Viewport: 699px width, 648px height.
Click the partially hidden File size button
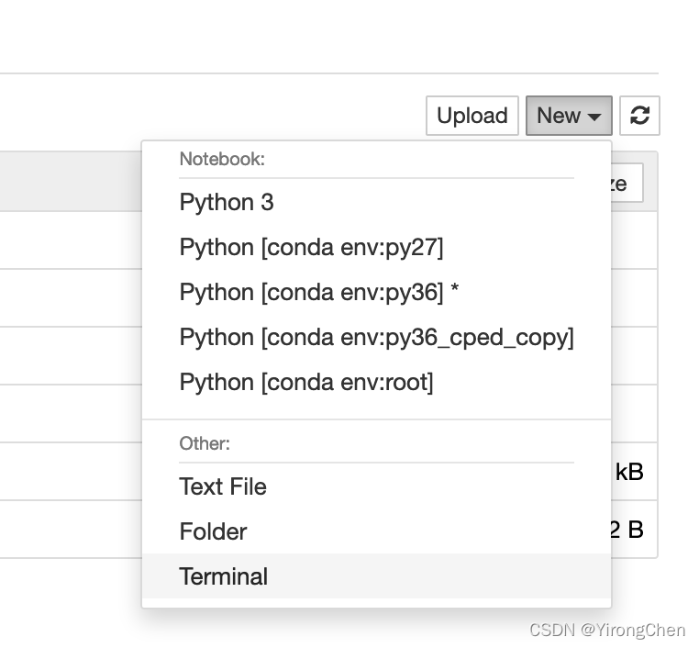[x=627, y=184]
